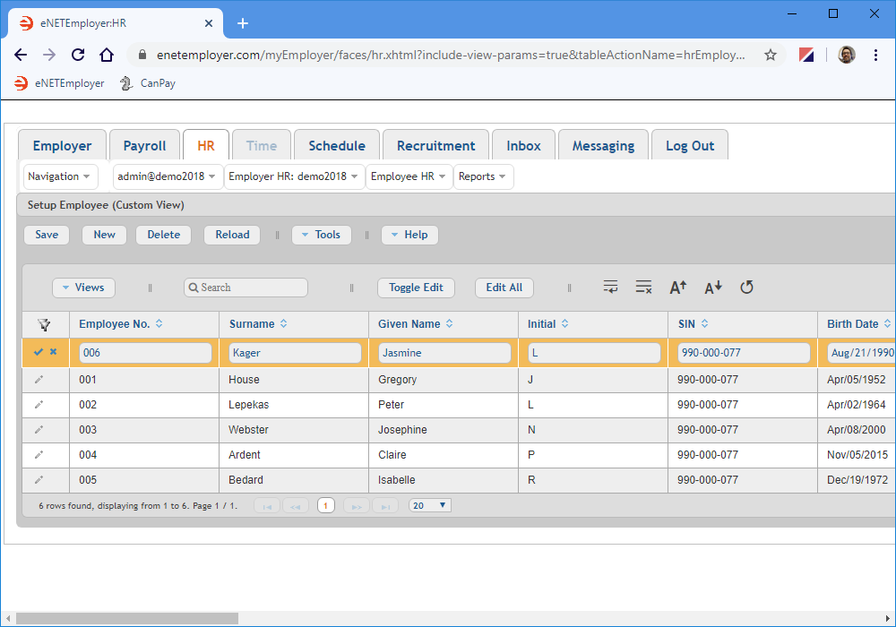Refresh the table with the circular arrow icon
Image resolution: width=896 pixels, height=627 pixels.
coord(747,287)
